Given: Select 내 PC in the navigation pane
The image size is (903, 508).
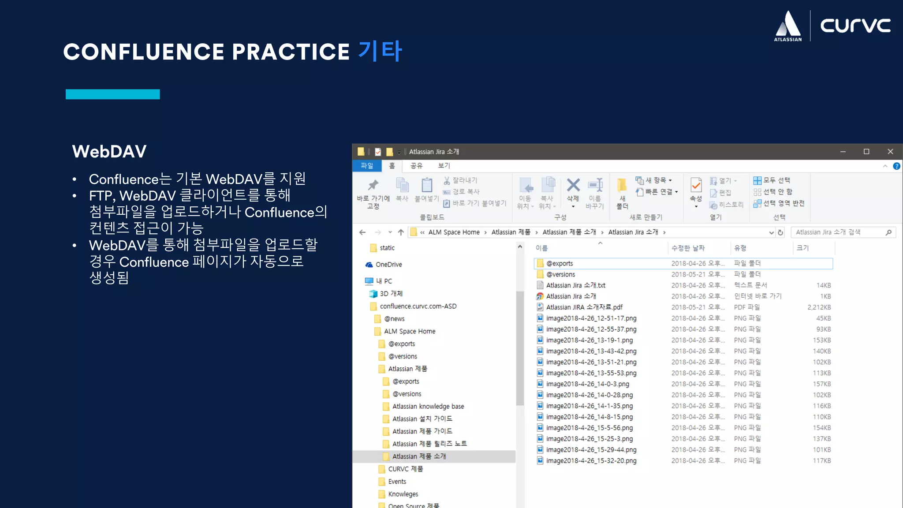Looking at the screenshot, I should pyautogui.click(x=378, y=281).
